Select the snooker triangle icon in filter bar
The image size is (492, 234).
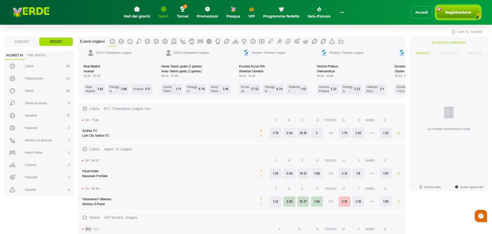332,41
